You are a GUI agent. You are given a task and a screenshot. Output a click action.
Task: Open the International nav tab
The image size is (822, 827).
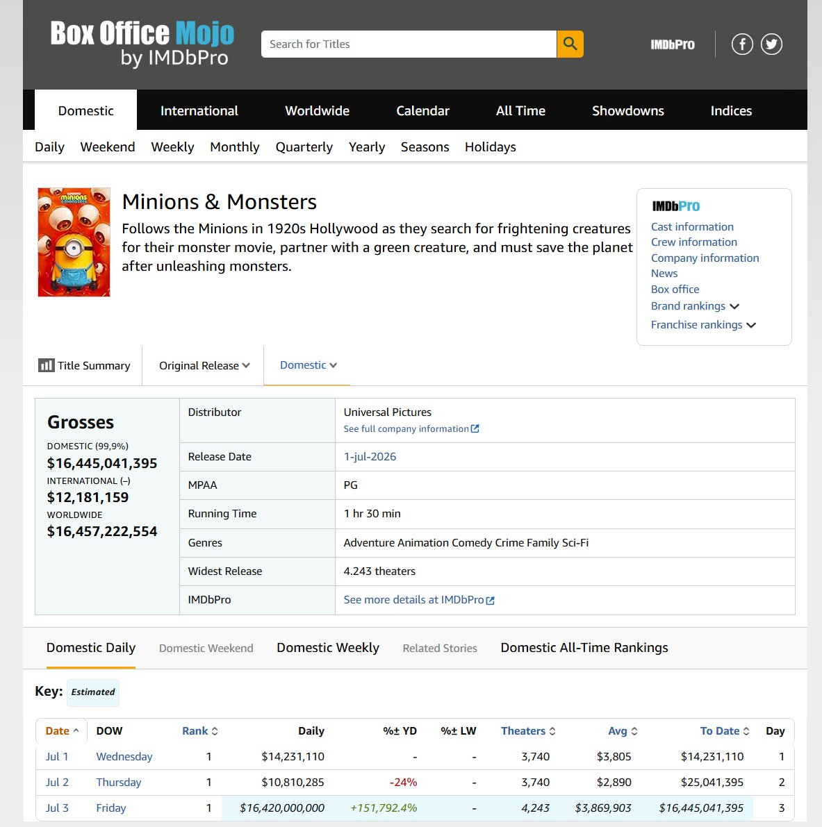199,110
